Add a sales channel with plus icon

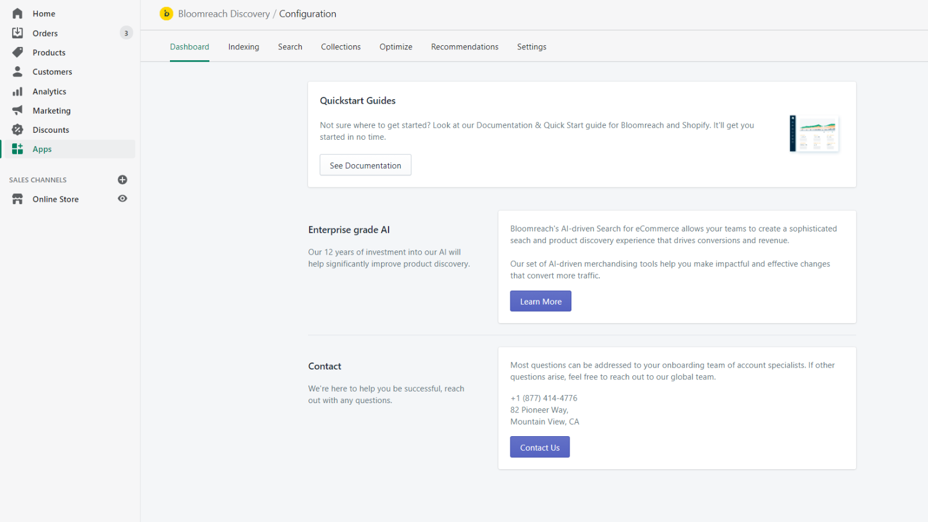tap(122, 180)
